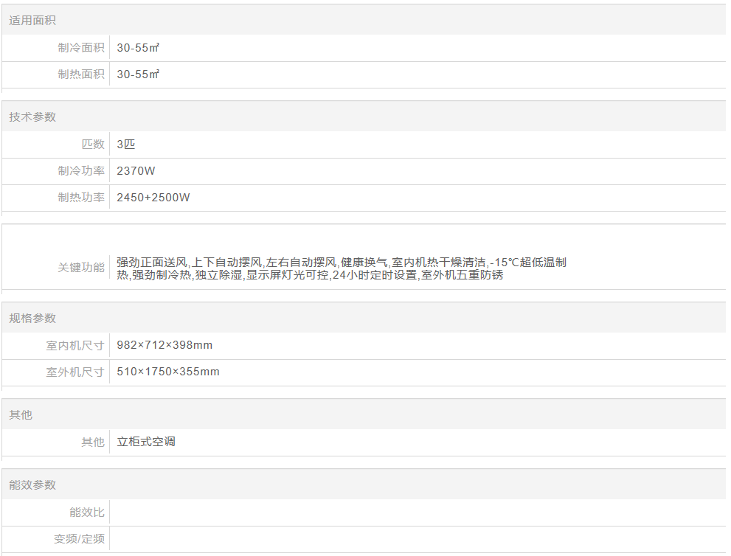Viewport: 731px width, 556px height.
Task: Click the 制冷面积 label
Action: click(81, 47)
